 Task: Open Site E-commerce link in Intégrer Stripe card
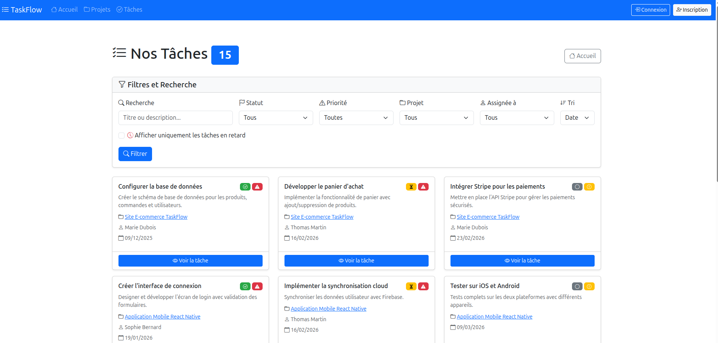pyautogui.click(x=488, y=217)
